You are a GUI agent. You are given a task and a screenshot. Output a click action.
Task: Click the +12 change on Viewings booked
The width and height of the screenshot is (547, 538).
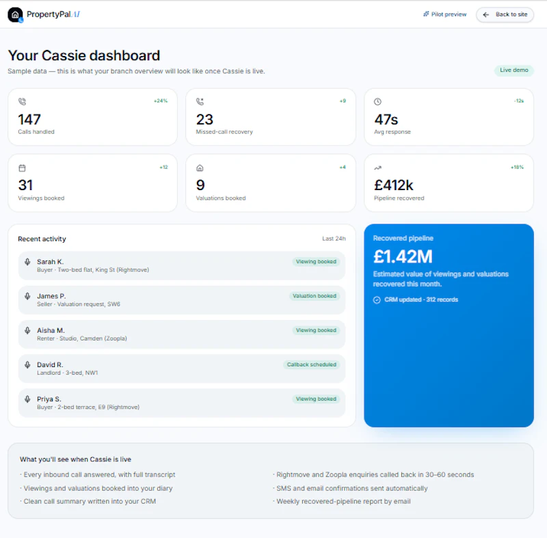click(164, 167)
